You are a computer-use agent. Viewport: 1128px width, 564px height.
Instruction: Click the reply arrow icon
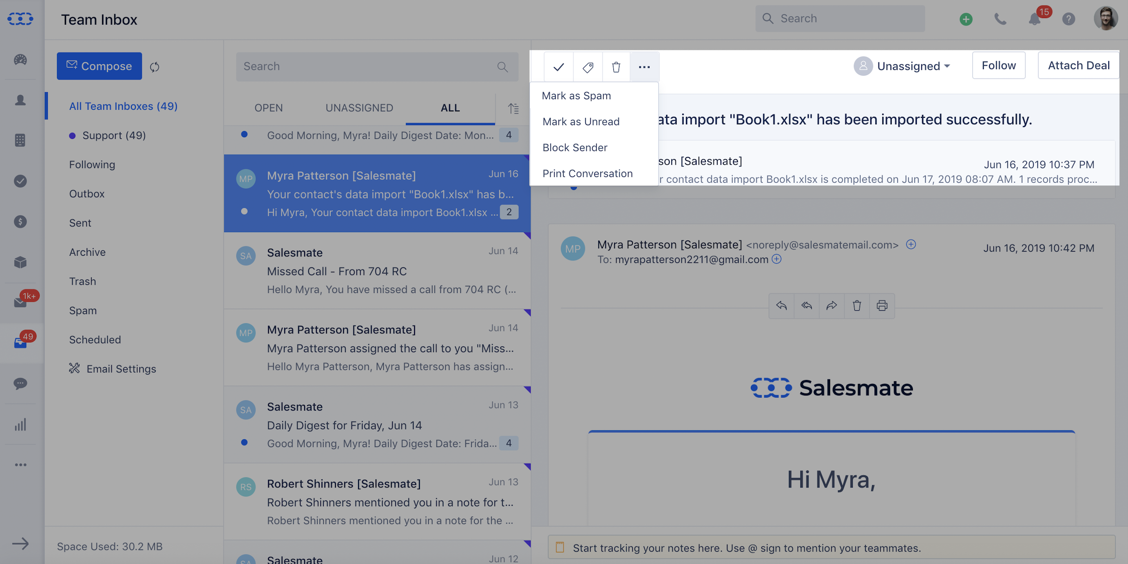point(781,306)
